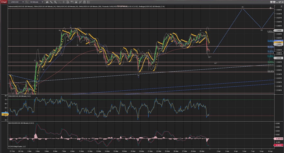Click the second window link square

click(x=274, y=2)
